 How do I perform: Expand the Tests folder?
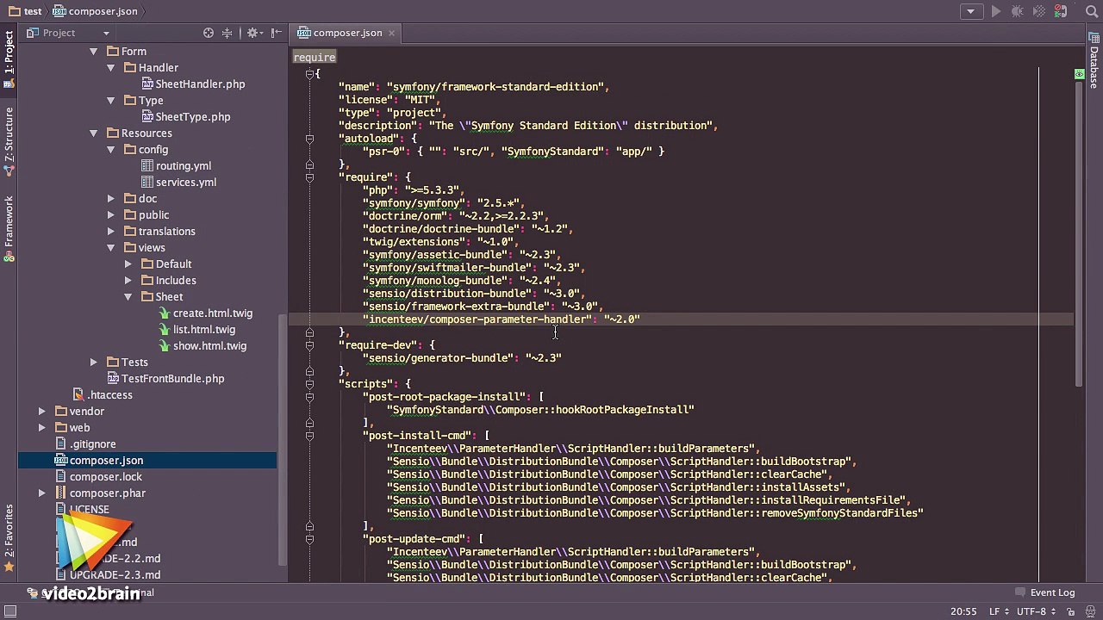94,363
